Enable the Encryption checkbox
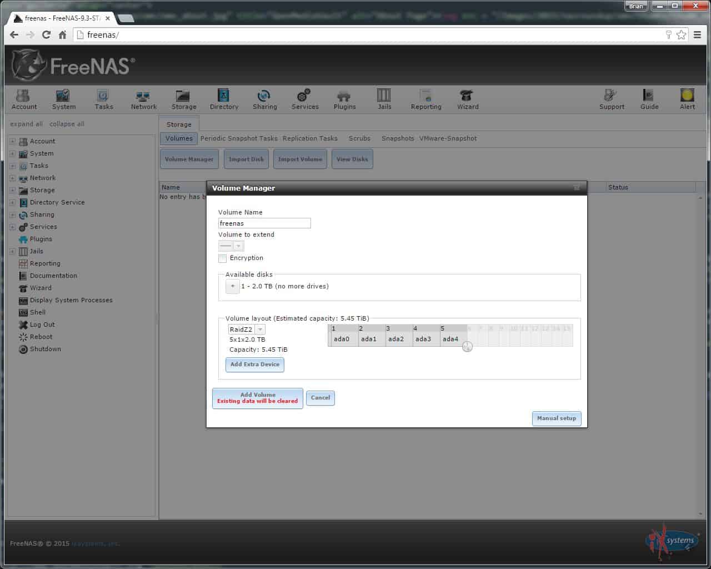711x569 pixels. [223, 258]
